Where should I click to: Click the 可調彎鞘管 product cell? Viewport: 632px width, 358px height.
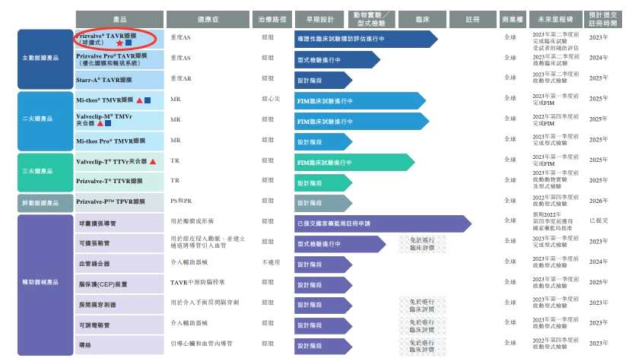pos(119,325)
